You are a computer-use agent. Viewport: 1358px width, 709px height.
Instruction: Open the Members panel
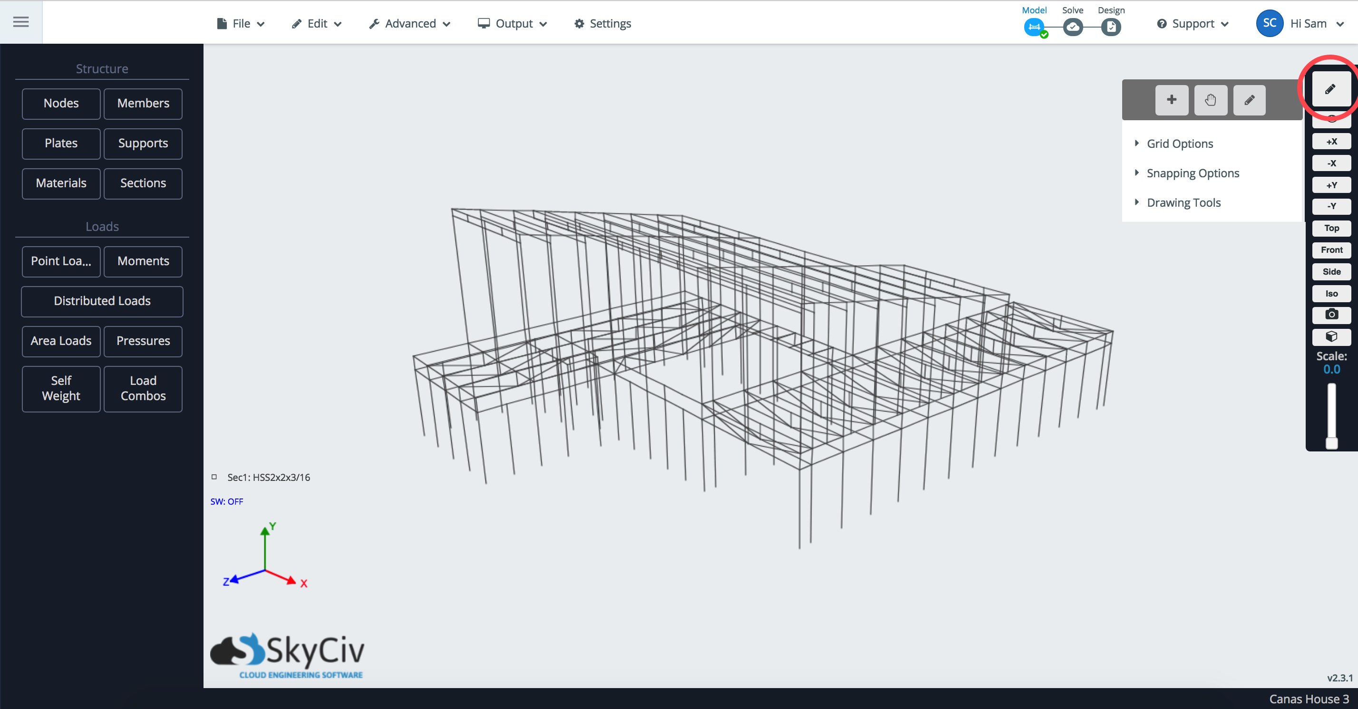pyautogui.click(x=143, y=103)
